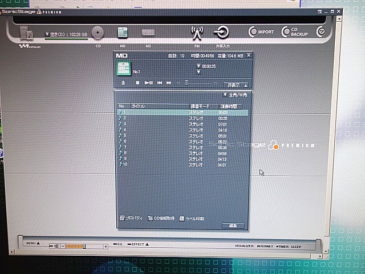365x274 pixels.
Task: Select track 4 in the list
Action: point(183,130)
